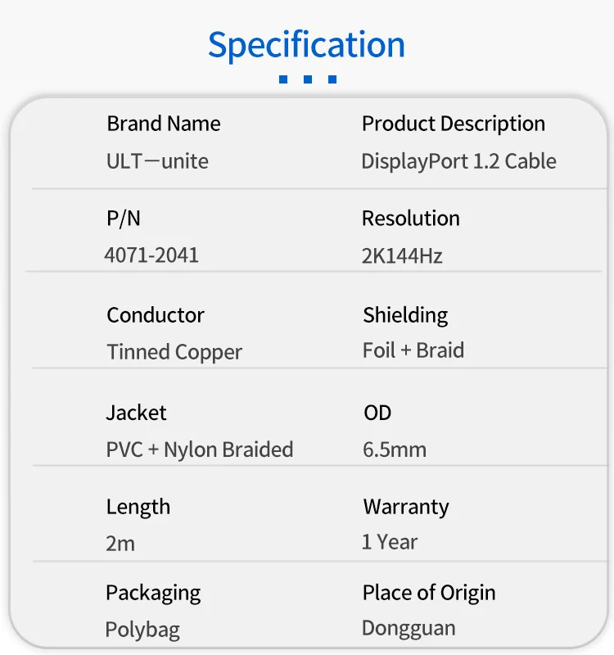Click the Specification heading

click(306, 45)
